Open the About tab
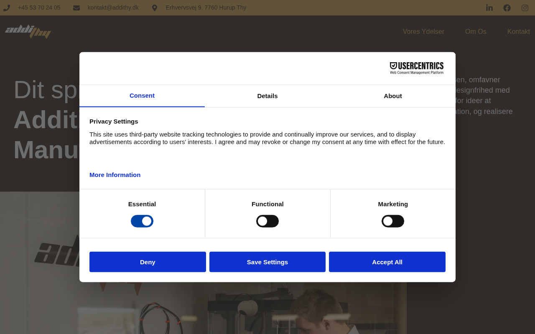 coord(393,96)
